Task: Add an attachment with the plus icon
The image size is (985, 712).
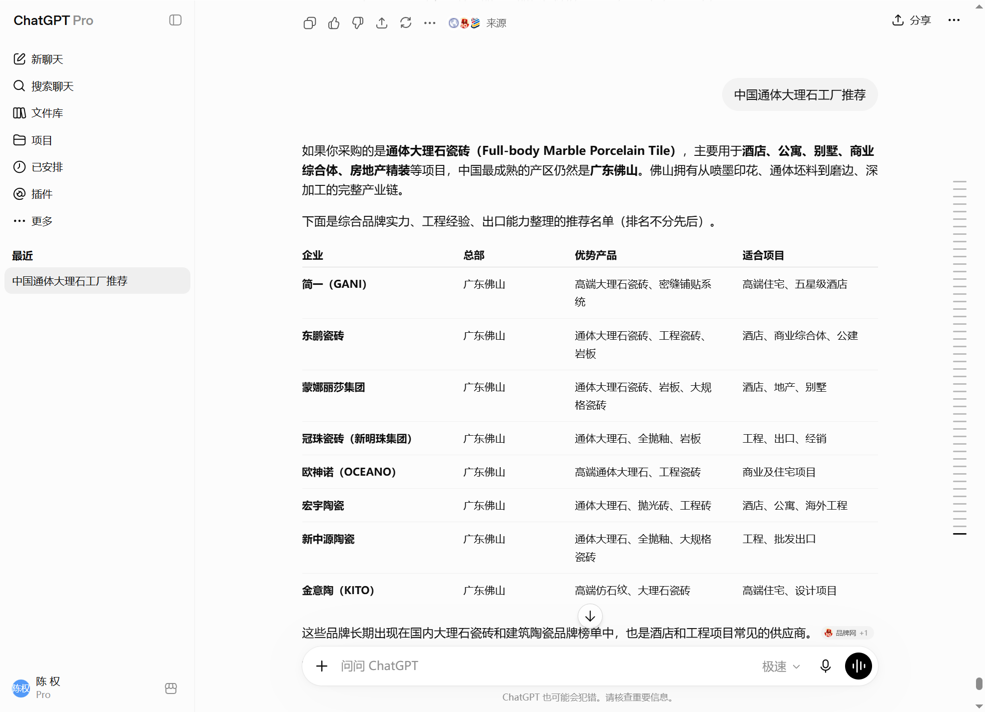Action: (322, 666)
